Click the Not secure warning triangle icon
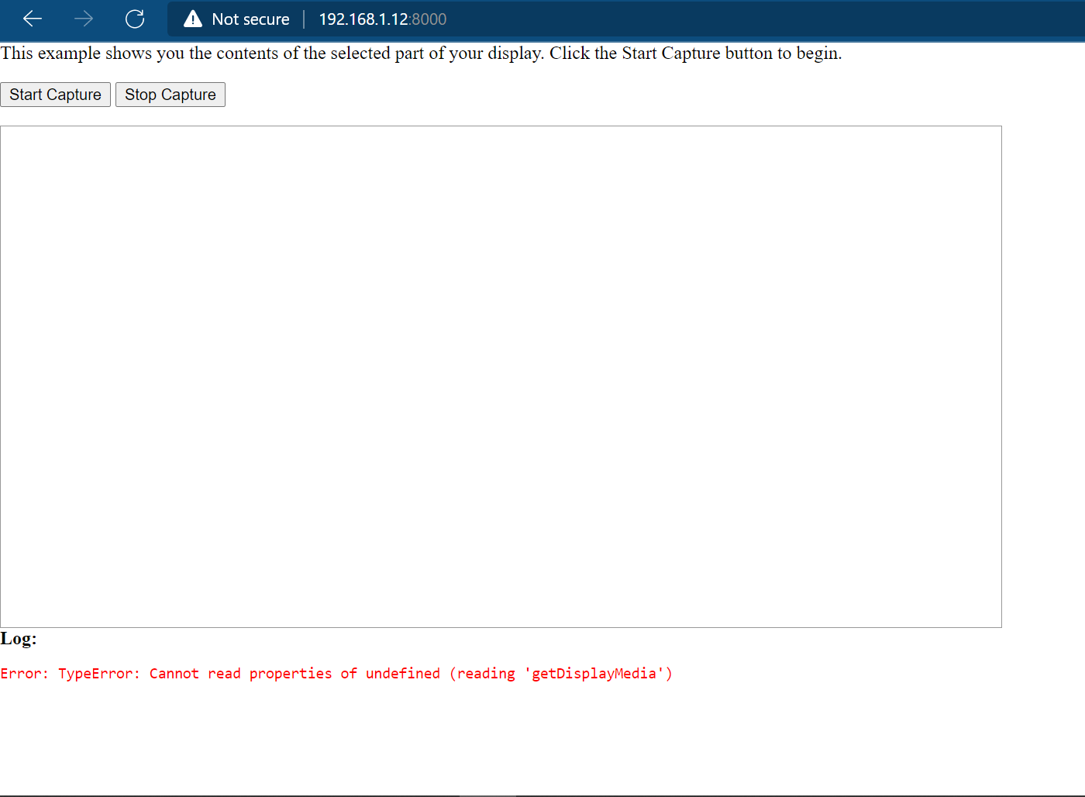Screen dimensions: 1085x797 click(x=192, y=19)
